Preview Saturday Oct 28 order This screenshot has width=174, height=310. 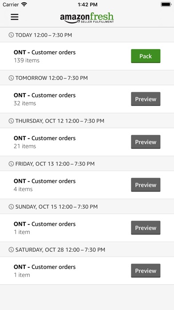146,270
